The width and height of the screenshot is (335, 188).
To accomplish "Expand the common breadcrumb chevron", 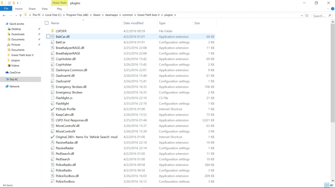I will [x=135, y=15].
